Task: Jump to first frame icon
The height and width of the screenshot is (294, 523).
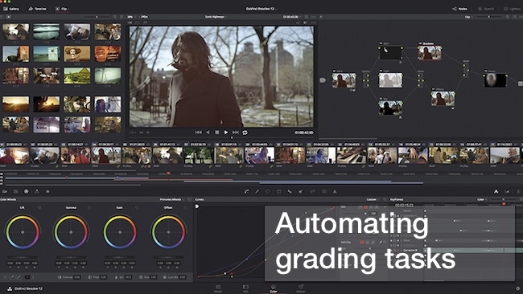Action: pyautogui.click(x=198, y=133)
